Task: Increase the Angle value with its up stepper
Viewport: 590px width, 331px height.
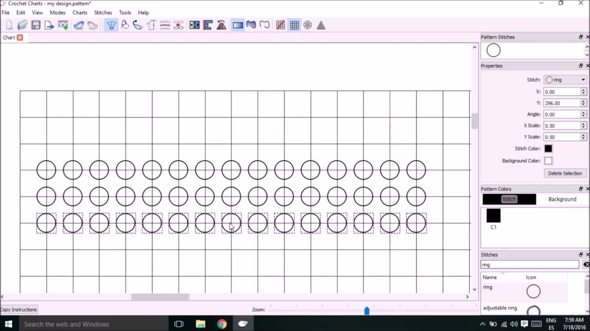Action: (x=583, y=112)
